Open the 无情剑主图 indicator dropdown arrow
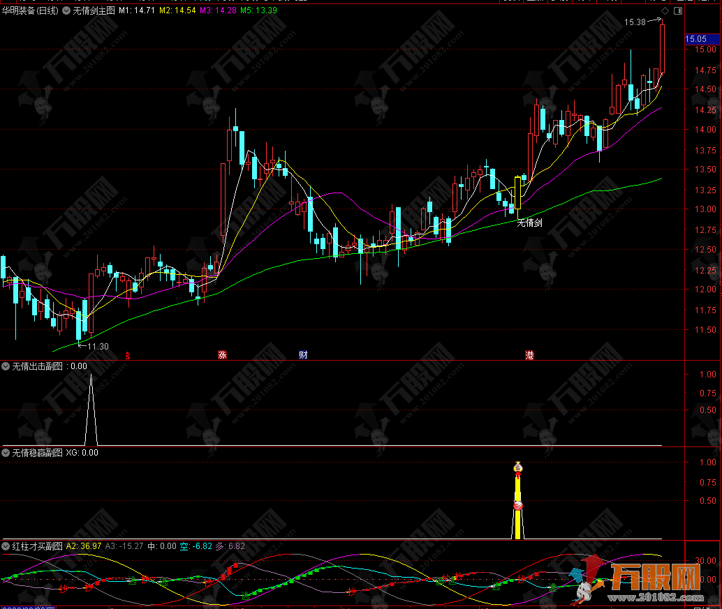 [x=67, y=11]
